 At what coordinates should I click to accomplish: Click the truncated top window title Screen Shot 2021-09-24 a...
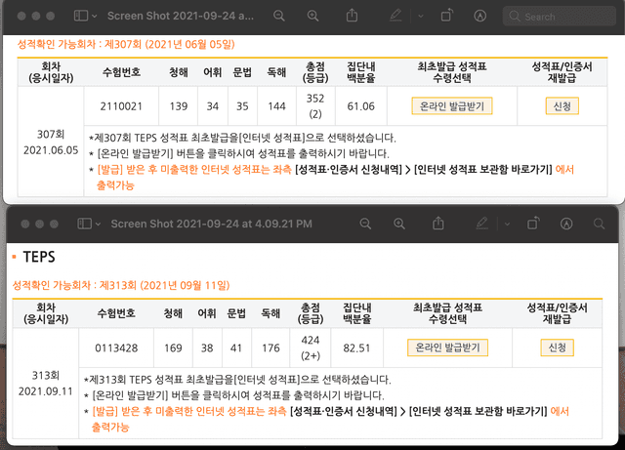[x=180, y=16]
